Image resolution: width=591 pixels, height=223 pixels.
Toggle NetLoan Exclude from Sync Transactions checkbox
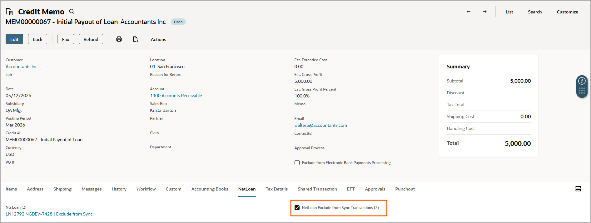297,208
